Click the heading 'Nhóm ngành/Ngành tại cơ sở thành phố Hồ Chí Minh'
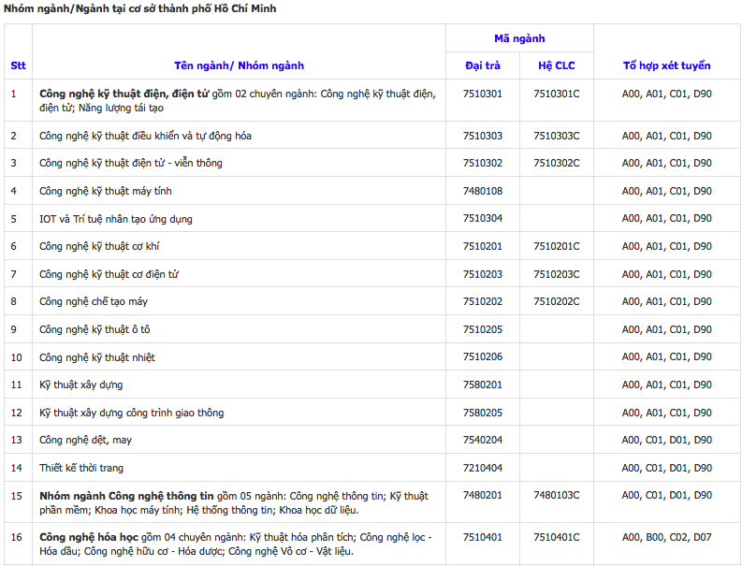The image size is (742, 566). (x=139, y=8)
